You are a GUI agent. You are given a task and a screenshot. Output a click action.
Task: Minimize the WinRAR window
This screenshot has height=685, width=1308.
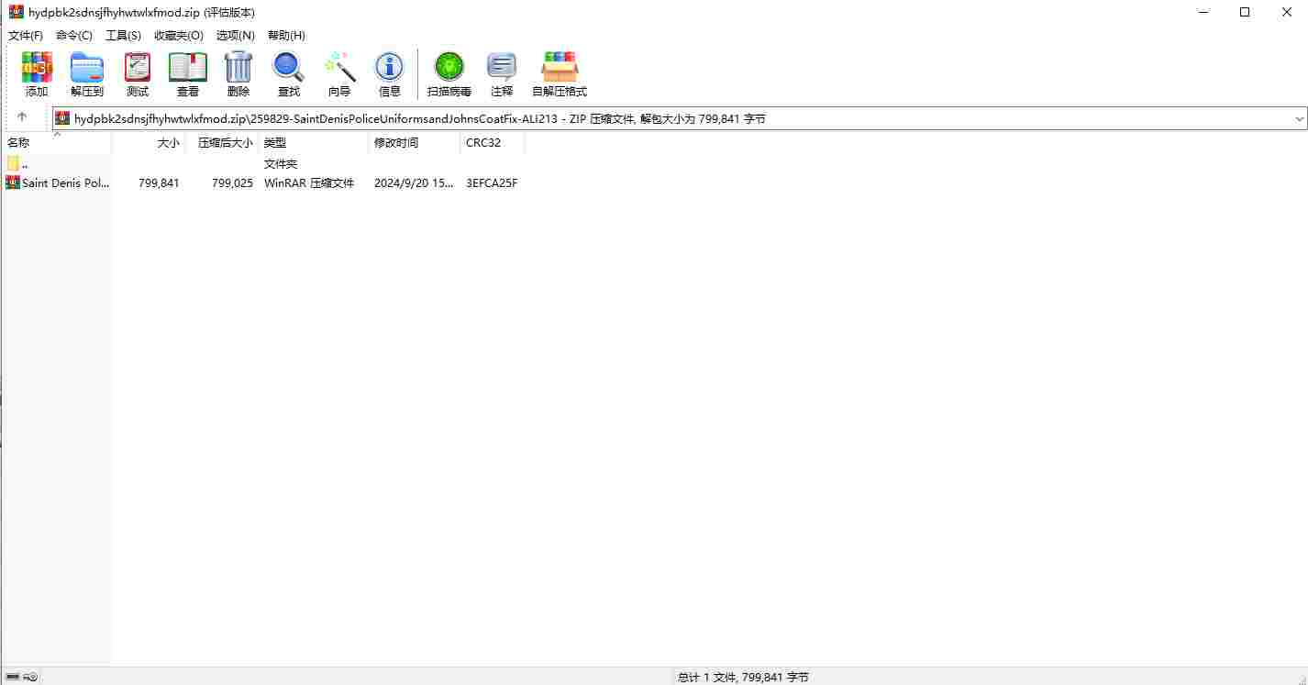[x=1203, y=12]
